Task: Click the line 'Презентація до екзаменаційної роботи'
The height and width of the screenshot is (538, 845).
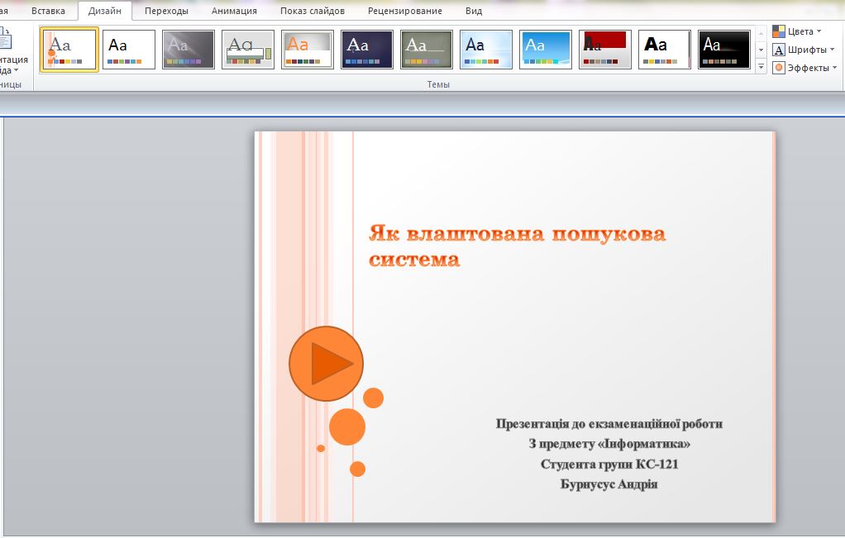Action: pyautogui.click(x=609, y=424)
